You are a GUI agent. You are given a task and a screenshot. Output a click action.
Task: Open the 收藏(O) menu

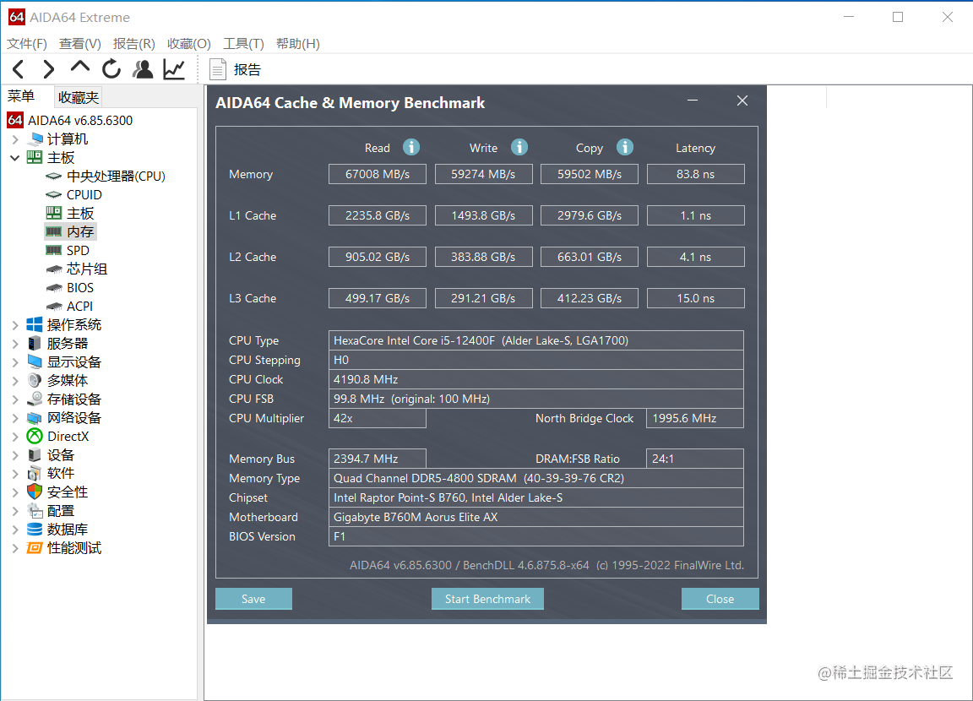(188, 43)
